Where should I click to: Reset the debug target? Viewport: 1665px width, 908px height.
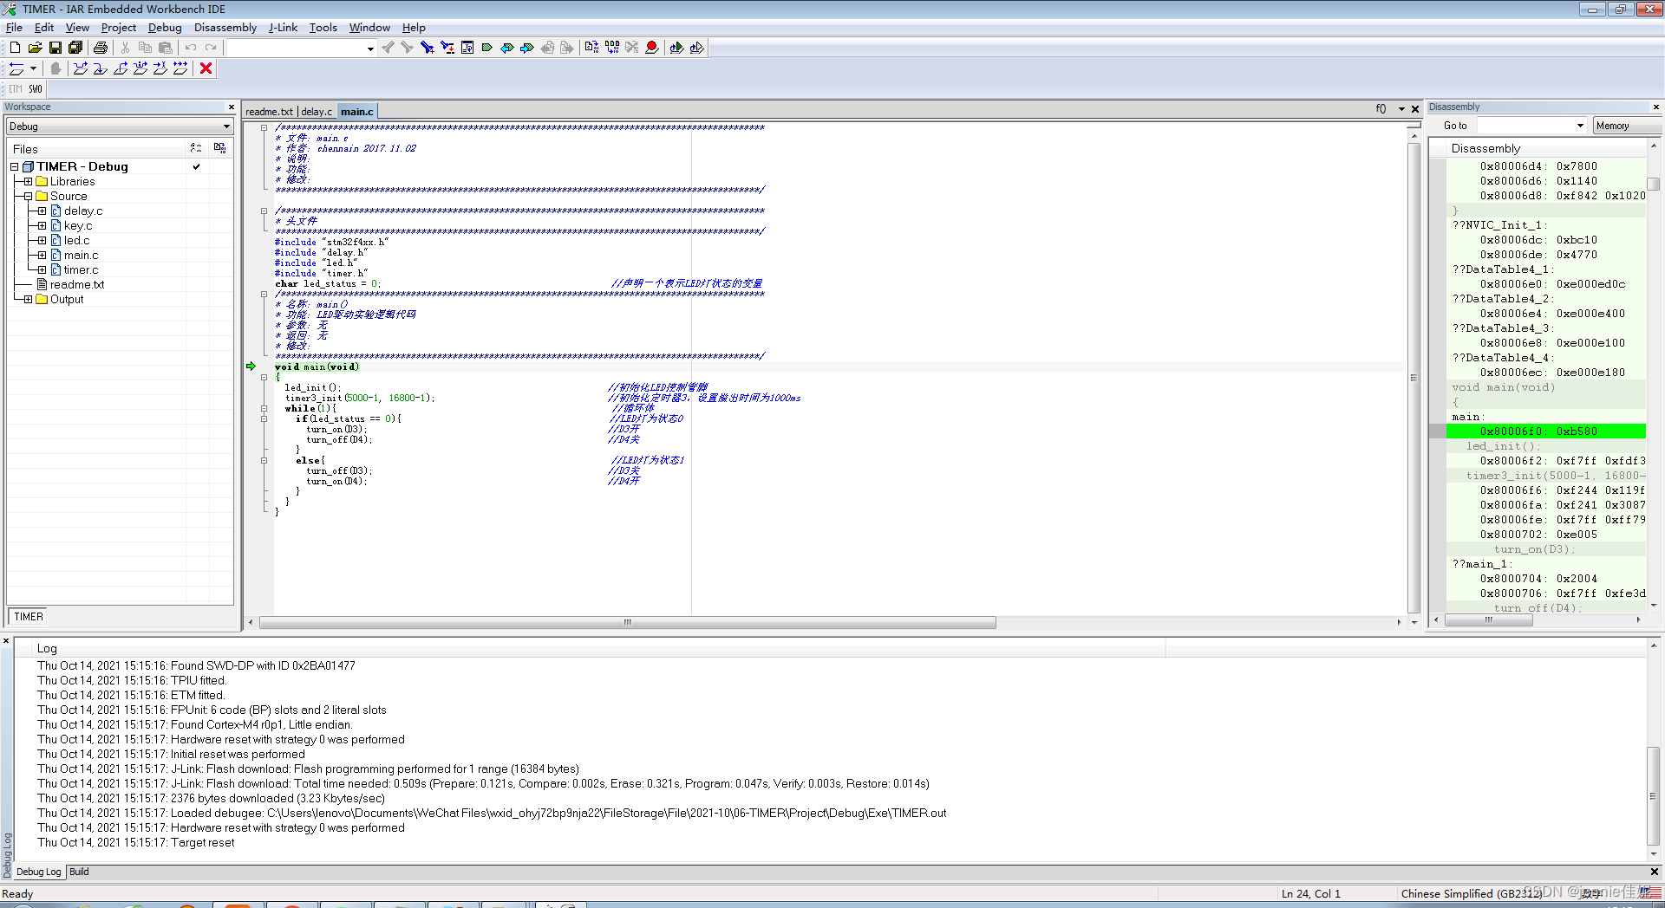tap(16, 68)
